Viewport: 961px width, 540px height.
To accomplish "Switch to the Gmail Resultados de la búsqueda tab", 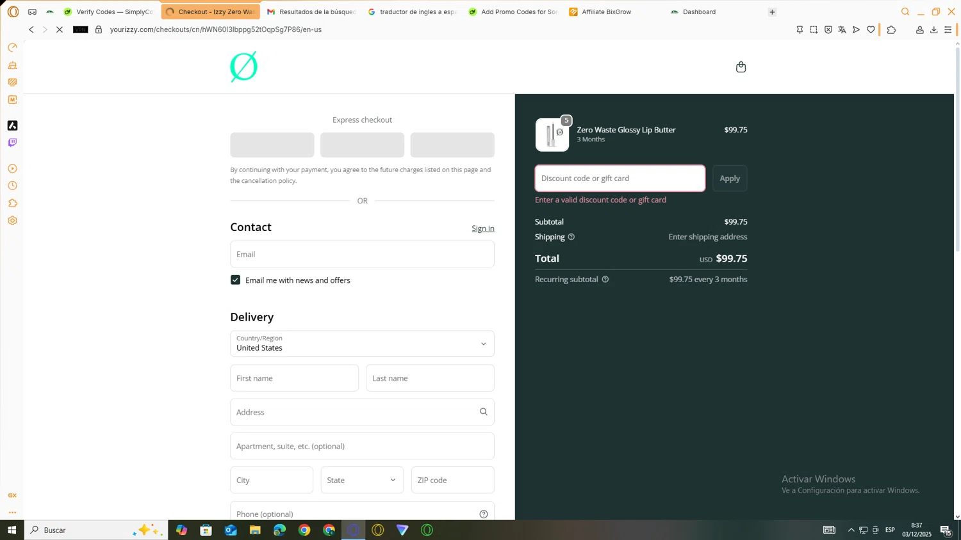I will pyautogui.click(x=311, y=12).
